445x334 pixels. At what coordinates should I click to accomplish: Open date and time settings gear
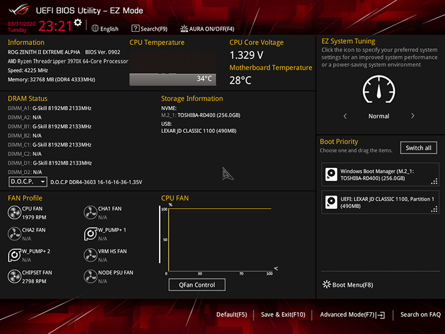(x=78, y=23)
